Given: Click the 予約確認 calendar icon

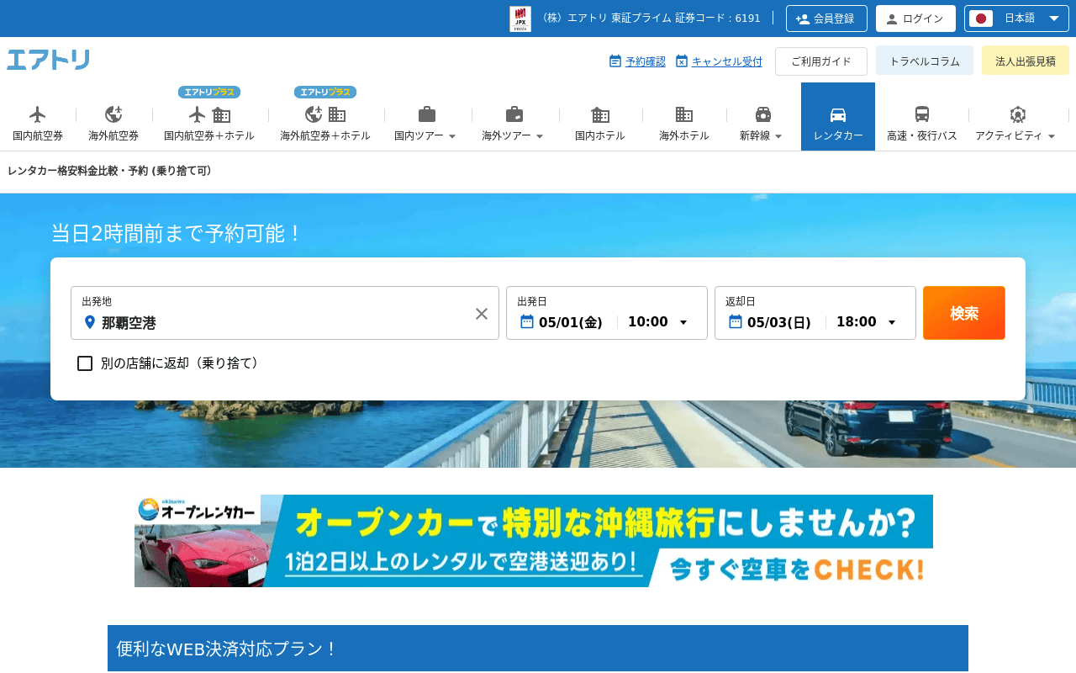Looking at the screenshot, I should coord(615,61).
